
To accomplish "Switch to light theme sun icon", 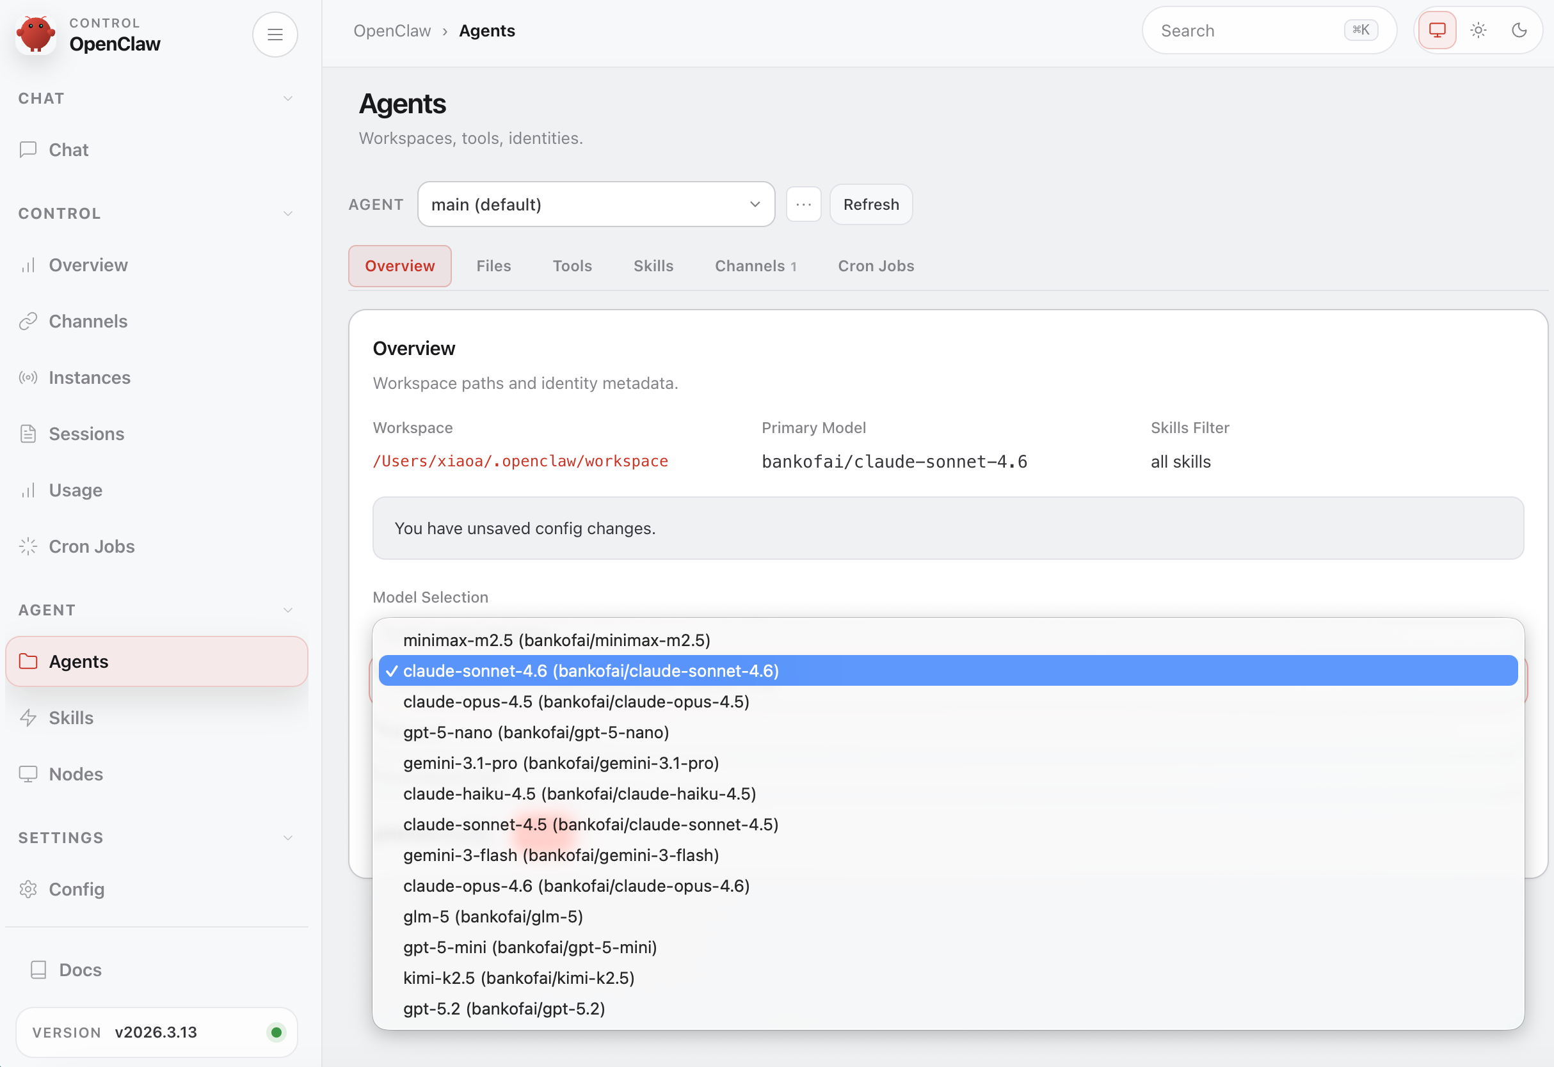I will click(x=1478, y=30).
